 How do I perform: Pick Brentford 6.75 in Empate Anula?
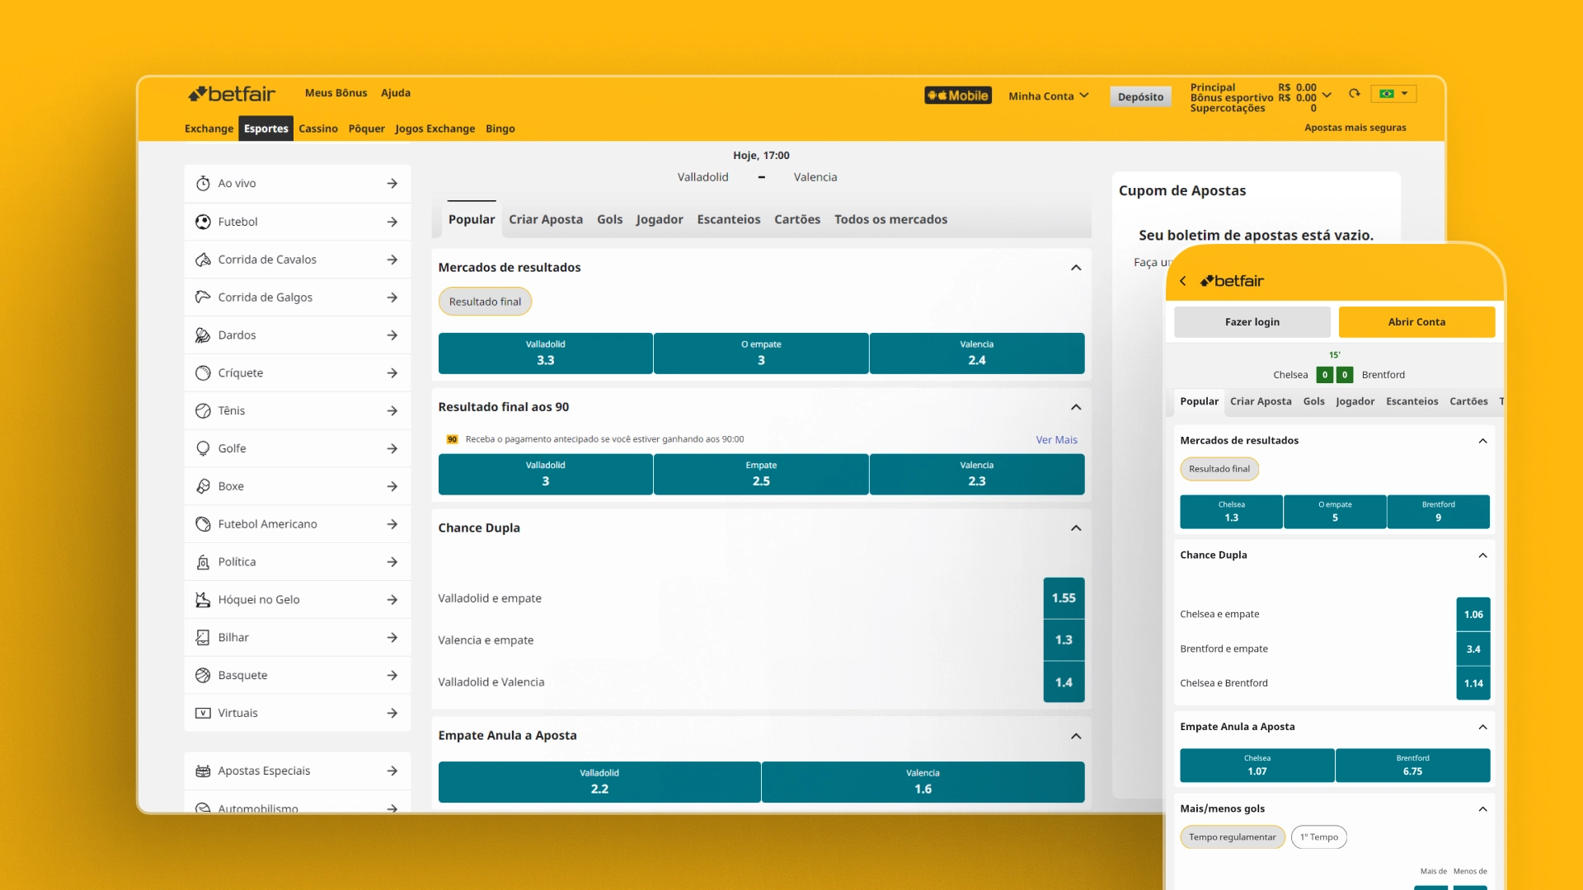pos(1412,766)
